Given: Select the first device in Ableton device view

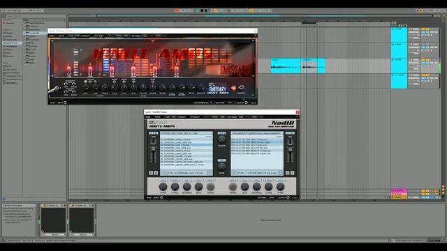Looking at the screenshot, I should [53, 220].
